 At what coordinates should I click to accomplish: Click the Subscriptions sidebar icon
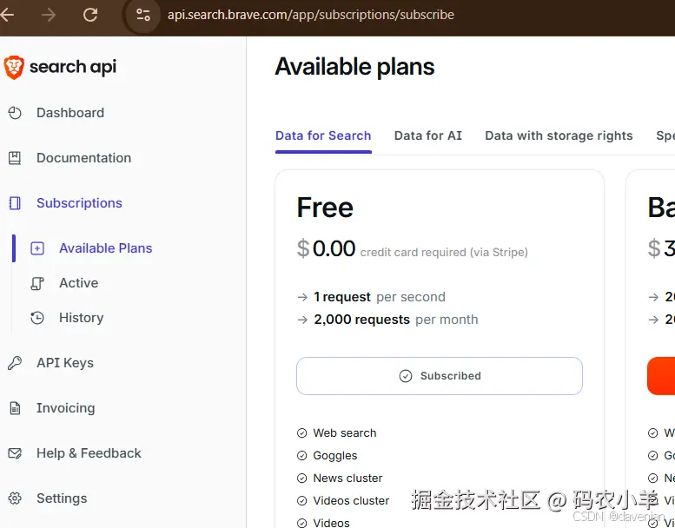pyautogui.click(x=15, y=203)
